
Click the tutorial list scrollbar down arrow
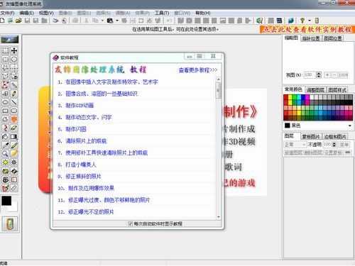pos(219,217)
